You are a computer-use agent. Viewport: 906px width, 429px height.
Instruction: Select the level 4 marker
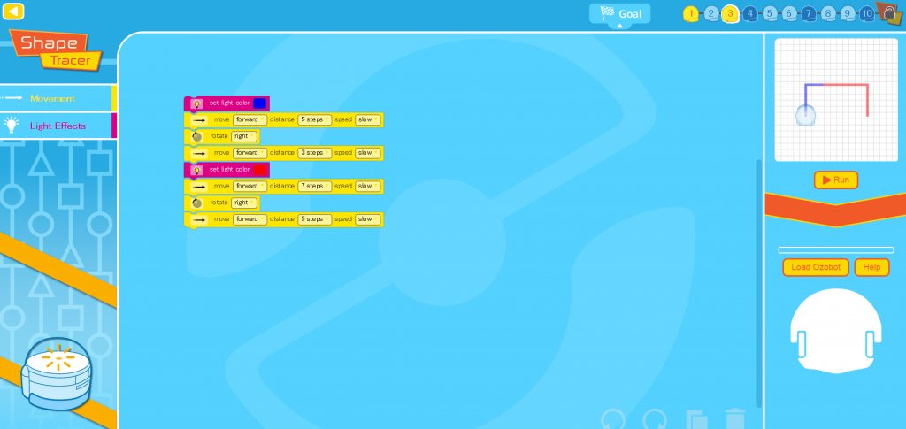(x=750, y=13)
